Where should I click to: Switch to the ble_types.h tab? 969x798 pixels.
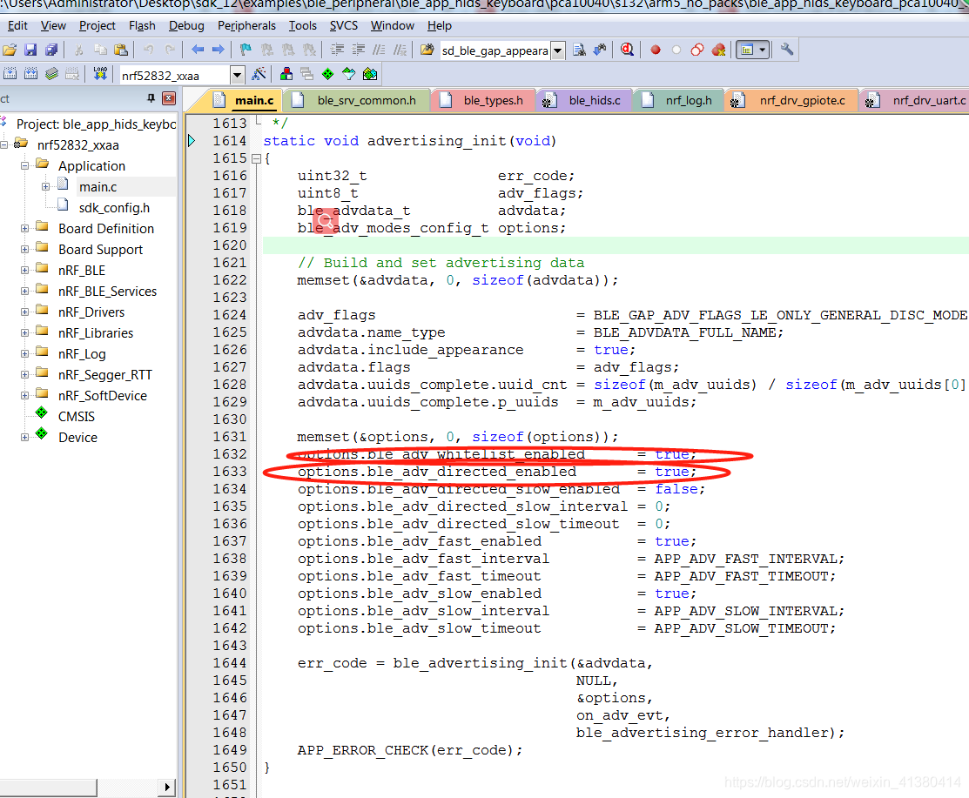tap(484, 100)
